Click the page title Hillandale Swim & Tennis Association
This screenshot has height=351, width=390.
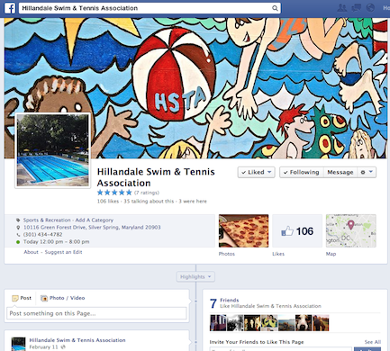pos(156,177)
